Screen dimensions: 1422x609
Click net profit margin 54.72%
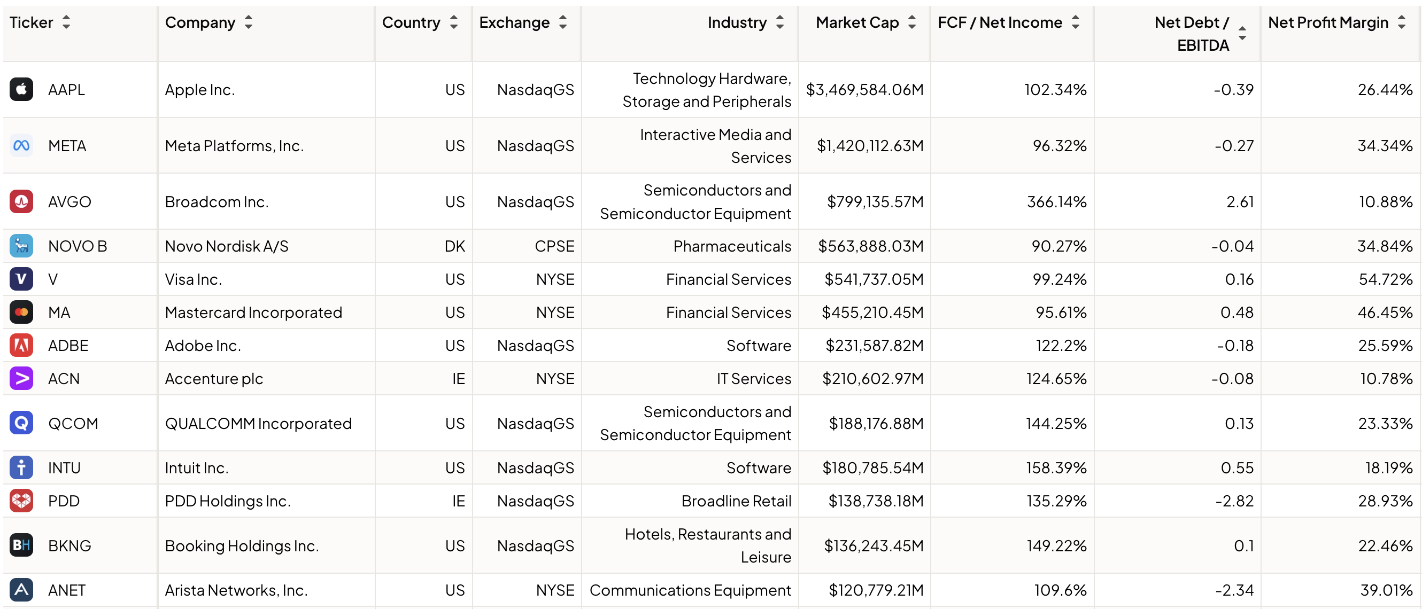[x=1386, y=279]
